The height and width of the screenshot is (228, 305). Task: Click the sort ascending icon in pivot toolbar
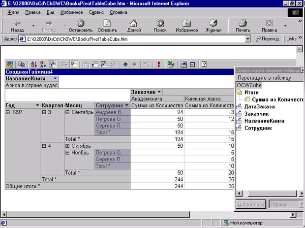point(33,64)
